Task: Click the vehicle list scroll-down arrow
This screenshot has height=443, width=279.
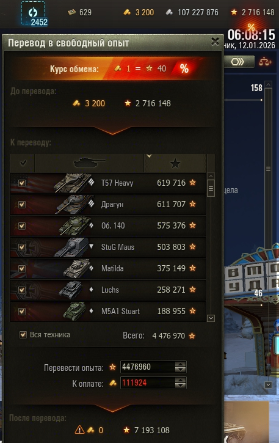Action: tap(211, 318)
